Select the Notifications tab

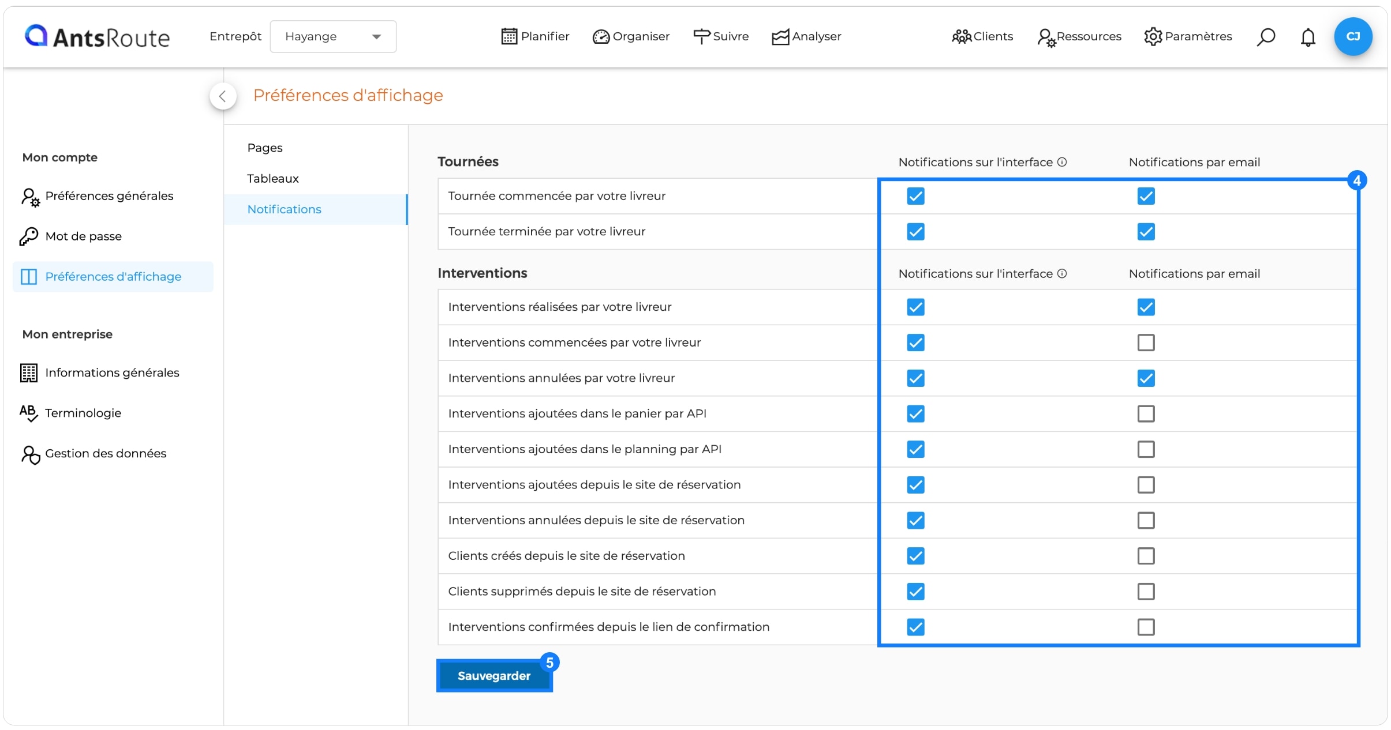315,209
